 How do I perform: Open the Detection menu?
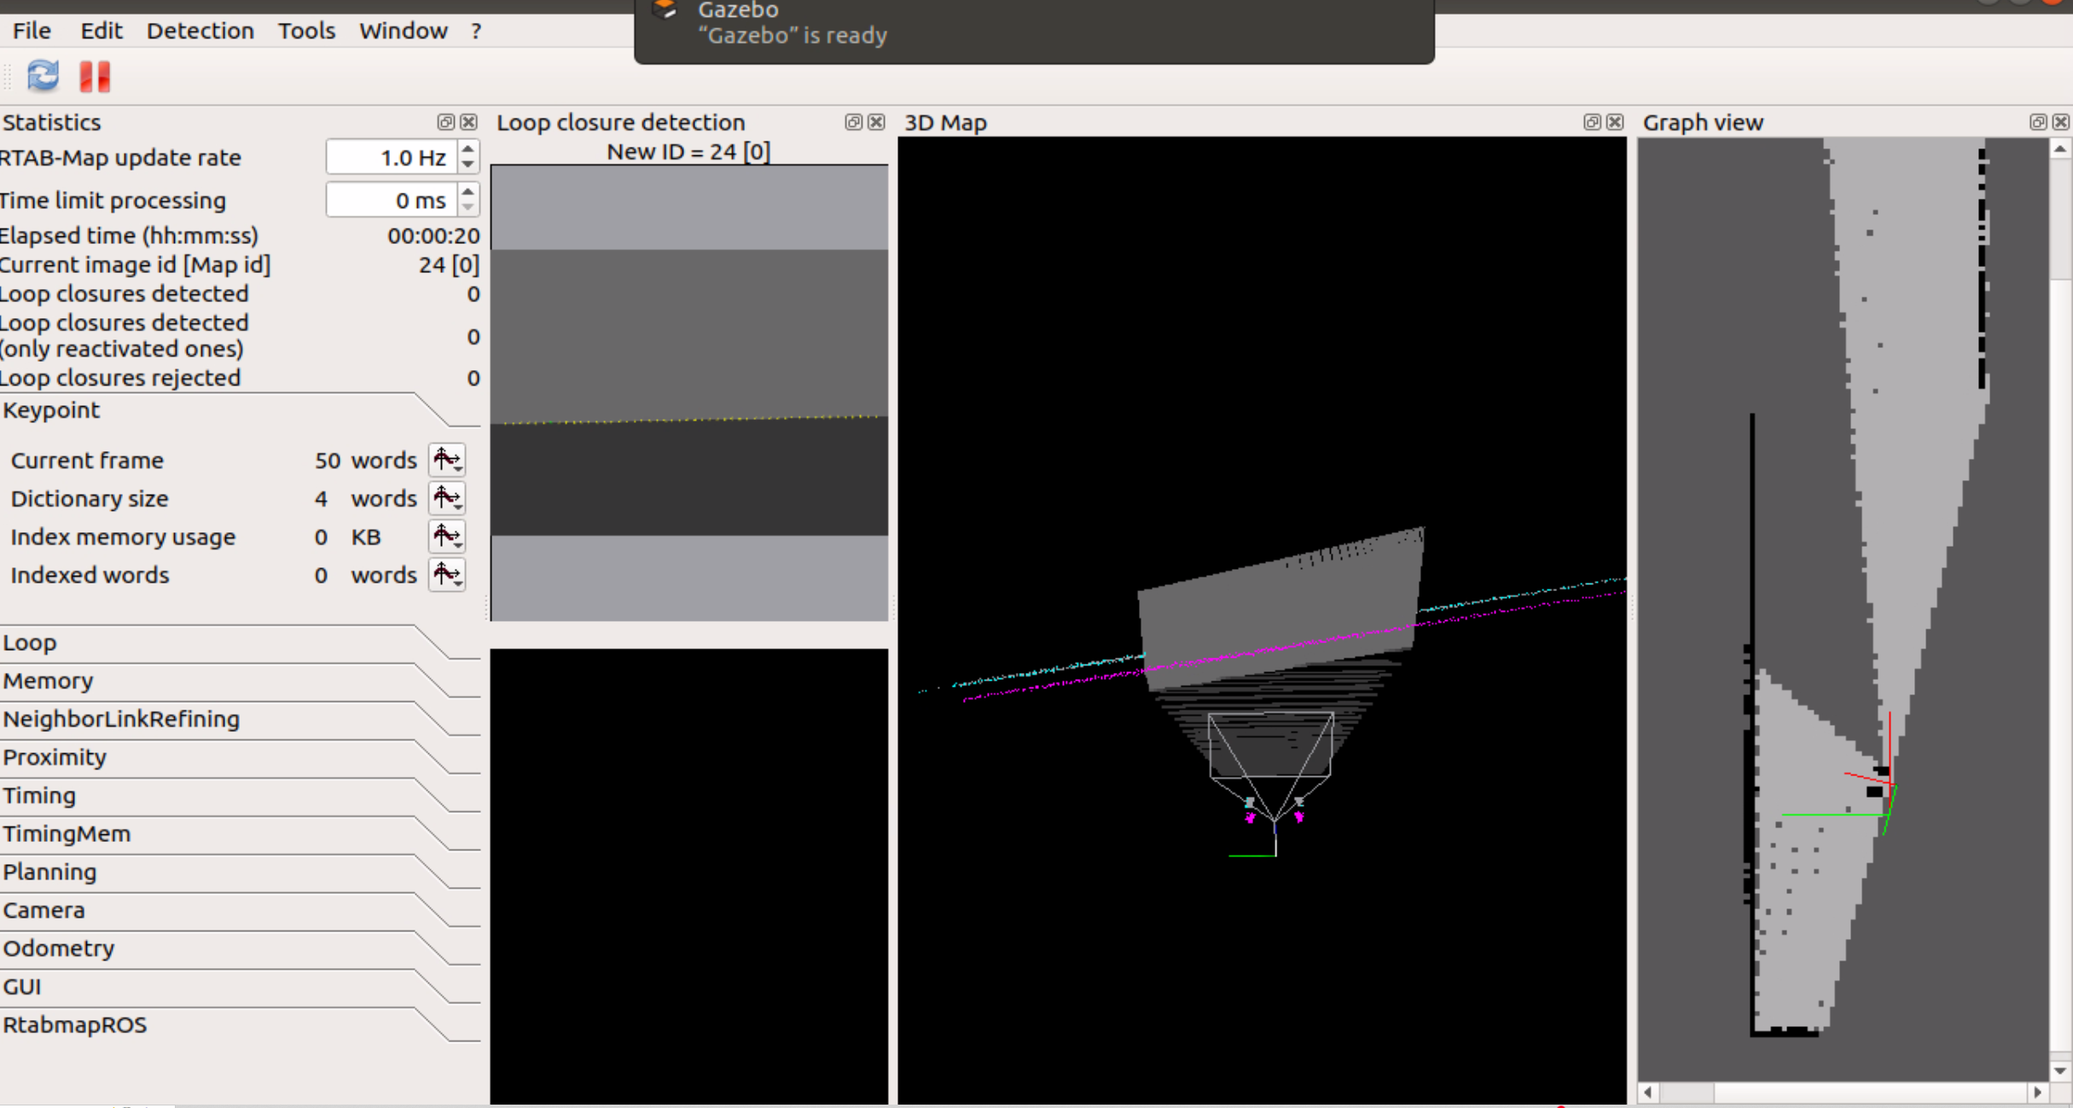[200, 31]
